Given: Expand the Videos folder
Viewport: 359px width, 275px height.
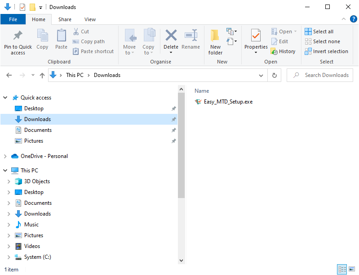Looking at the screenshot, I should point(9,246).
